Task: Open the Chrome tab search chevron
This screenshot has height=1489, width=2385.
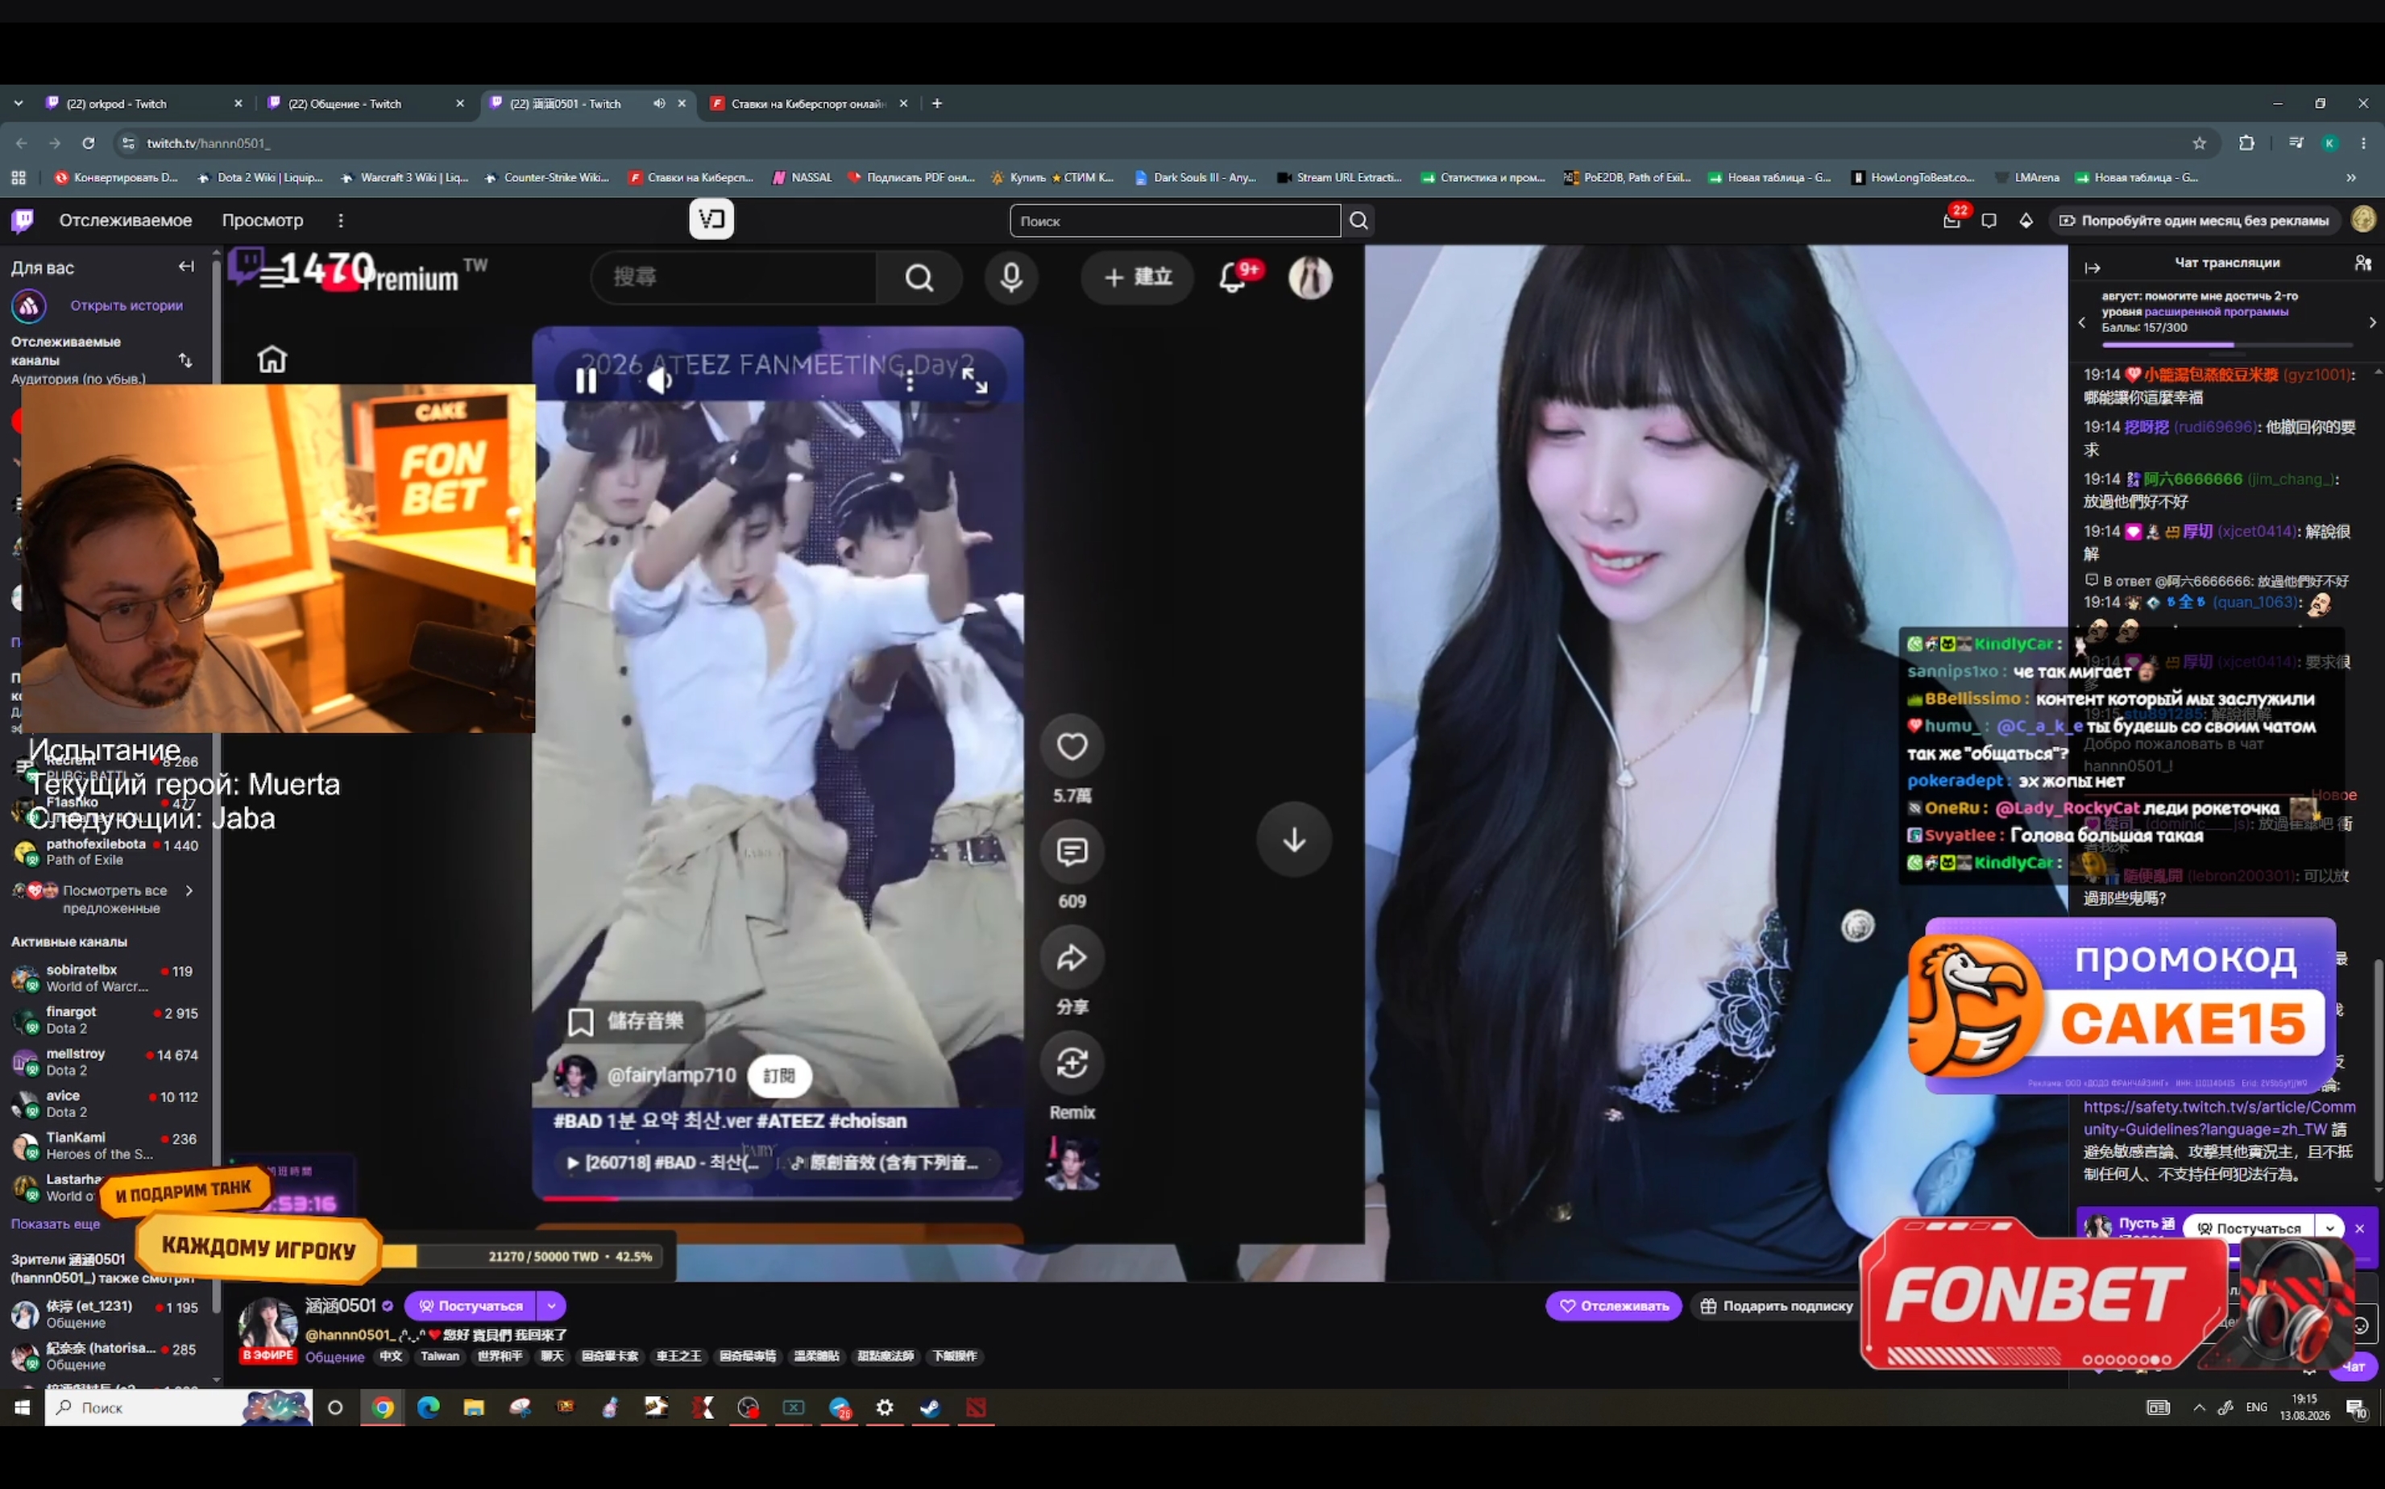Action: [18, 103]
